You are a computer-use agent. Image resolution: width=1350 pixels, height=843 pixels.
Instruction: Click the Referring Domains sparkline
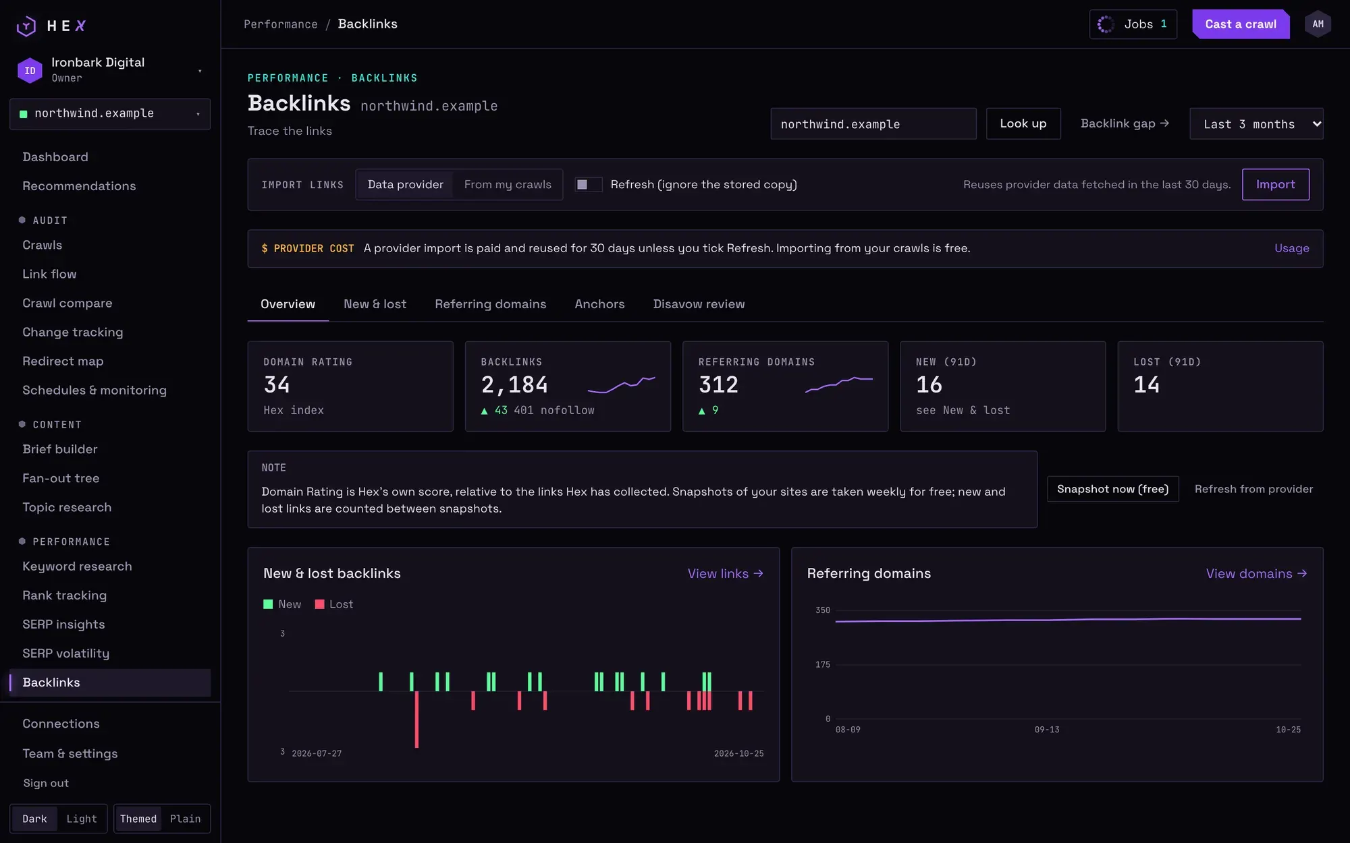pos(838,384)
